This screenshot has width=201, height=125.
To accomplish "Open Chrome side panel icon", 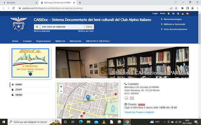I will [187, 8].
